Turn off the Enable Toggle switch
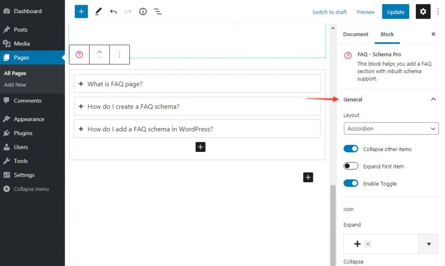 pos(351,184)
